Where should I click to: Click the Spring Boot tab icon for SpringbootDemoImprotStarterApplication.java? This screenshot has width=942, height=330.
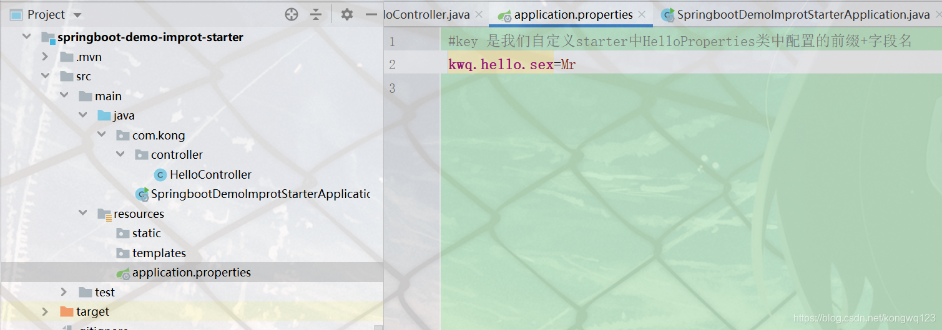click(668, 14)
